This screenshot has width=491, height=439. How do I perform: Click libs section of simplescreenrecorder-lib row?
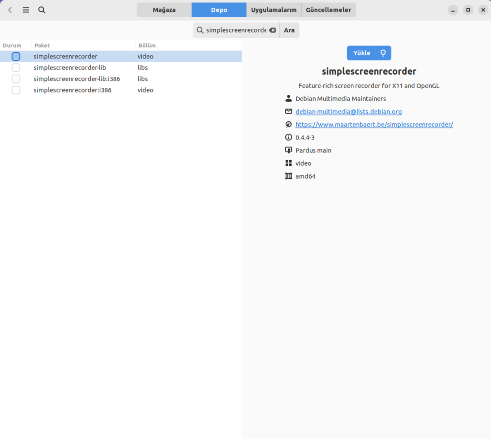pos(142,68)
